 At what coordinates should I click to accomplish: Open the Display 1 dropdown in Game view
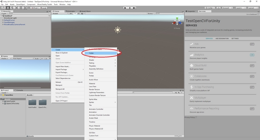pyautogui.click(x=6, y=59)
